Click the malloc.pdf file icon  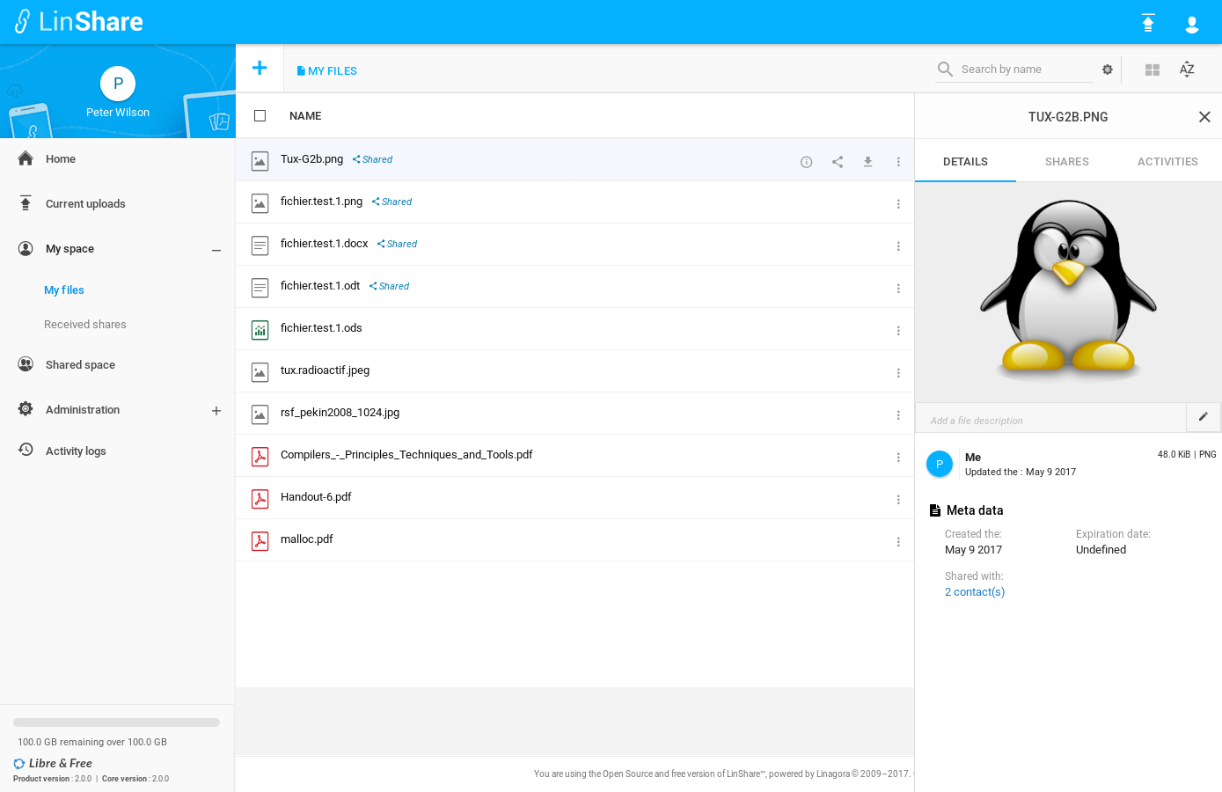coord(260,541)
